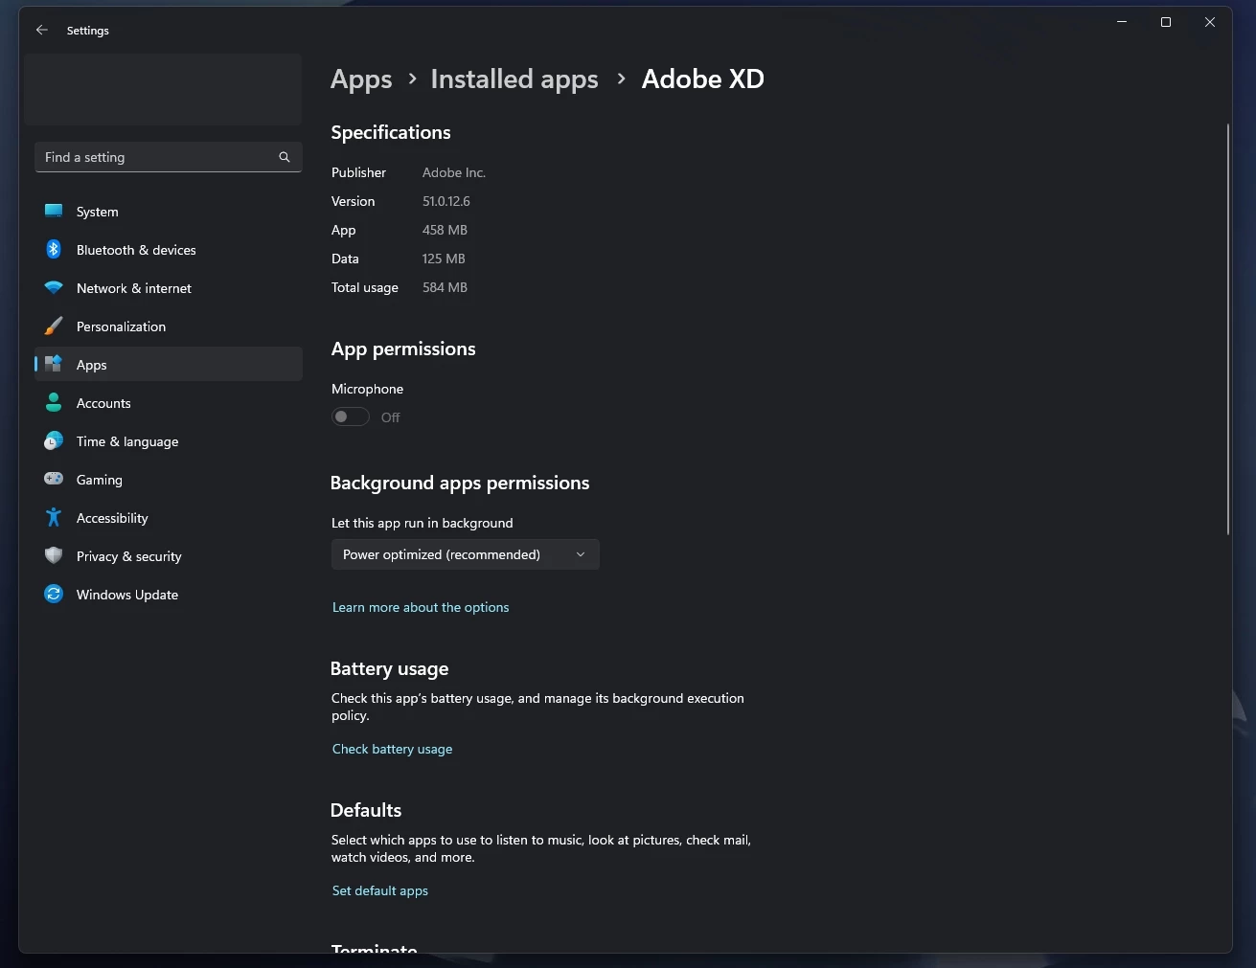Open Accessibility settings

click(169, 518)
